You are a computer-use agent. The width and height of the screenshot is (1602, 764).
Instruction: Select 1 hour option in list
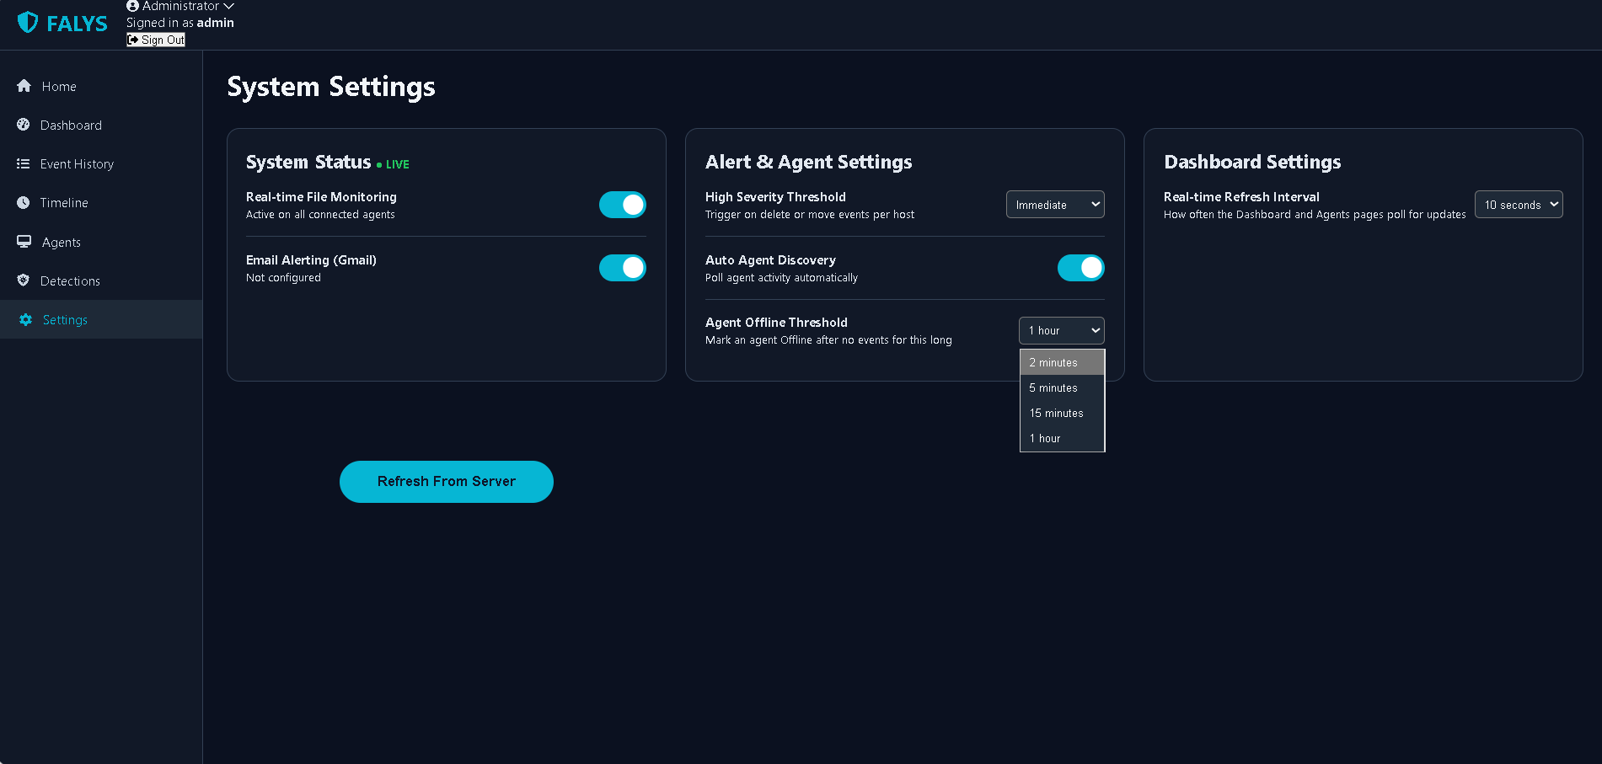click(1062, 438)
